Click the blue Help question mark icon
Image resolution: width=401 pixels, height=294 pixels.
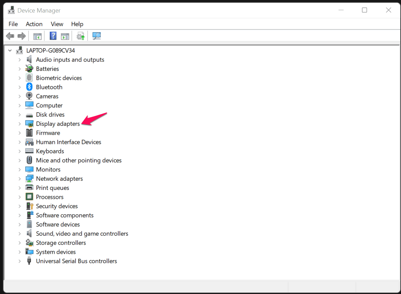click(53, 36)
